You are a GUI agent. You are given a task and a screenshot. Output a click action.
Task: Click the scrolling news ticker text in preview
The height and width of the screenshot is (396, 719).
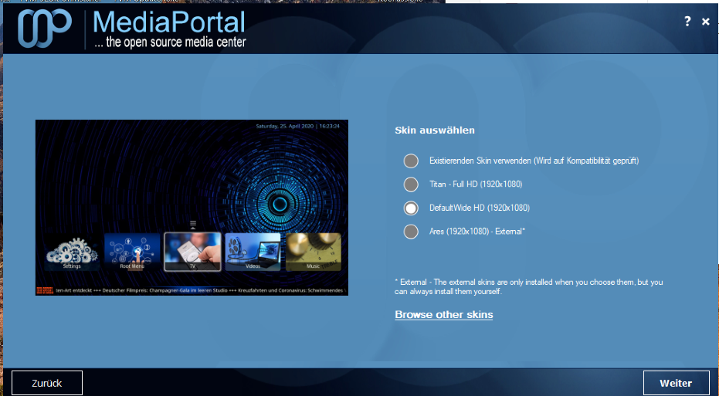tap(197, 289)
